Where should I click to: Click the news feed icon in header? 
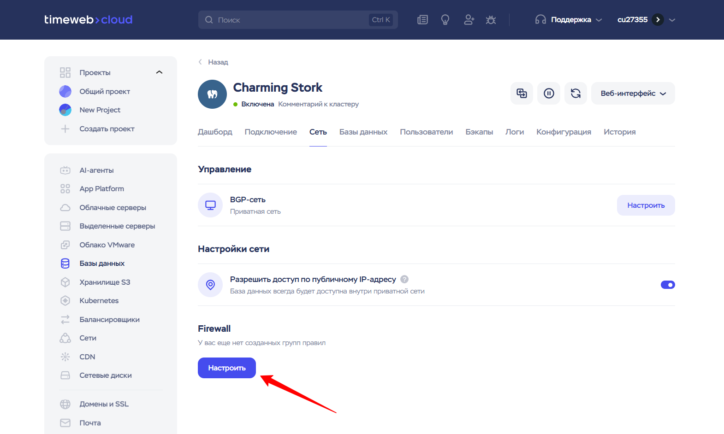pos(422,20)
